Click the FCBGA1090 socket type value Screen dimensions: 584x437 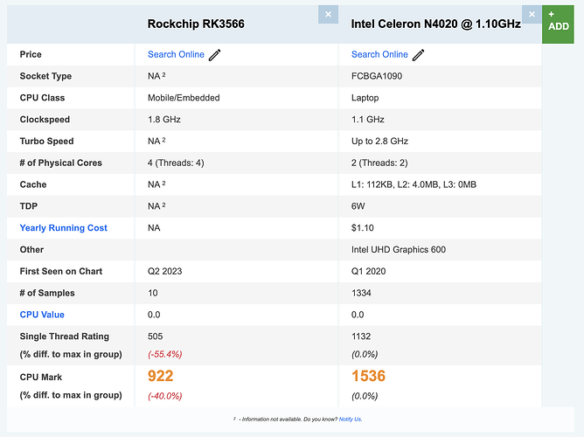pyautogui.click(x=377, y=76)
